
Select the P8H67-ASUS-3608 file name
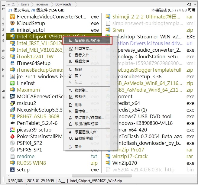pos(38,116)
